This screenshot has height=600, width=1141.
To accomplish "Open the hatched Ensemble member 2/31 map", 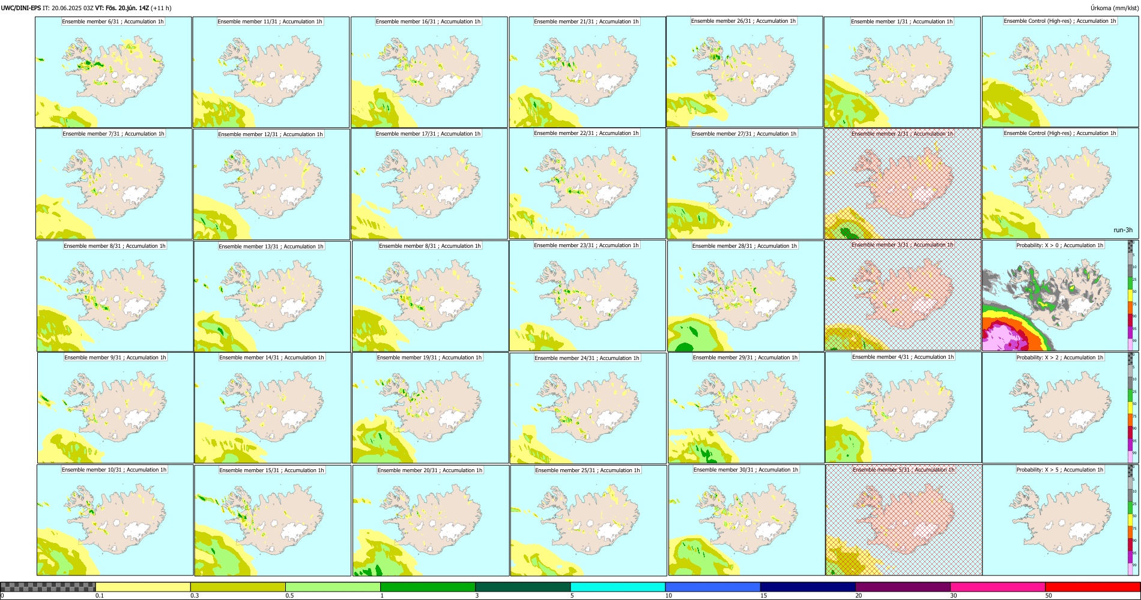I will click(x=903, y=184).
